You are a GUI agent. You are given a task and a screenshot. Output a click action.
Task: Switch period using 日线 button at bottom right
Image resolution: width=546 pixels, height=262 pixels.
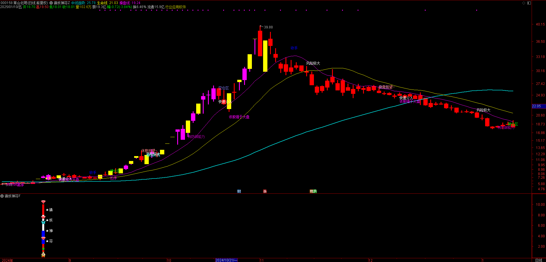(x=539, y=260)
